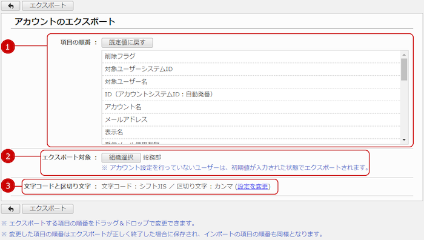Open the 組織選択 organization picker
The width and height of the screenshot is (424, 240).
(121, 158)
